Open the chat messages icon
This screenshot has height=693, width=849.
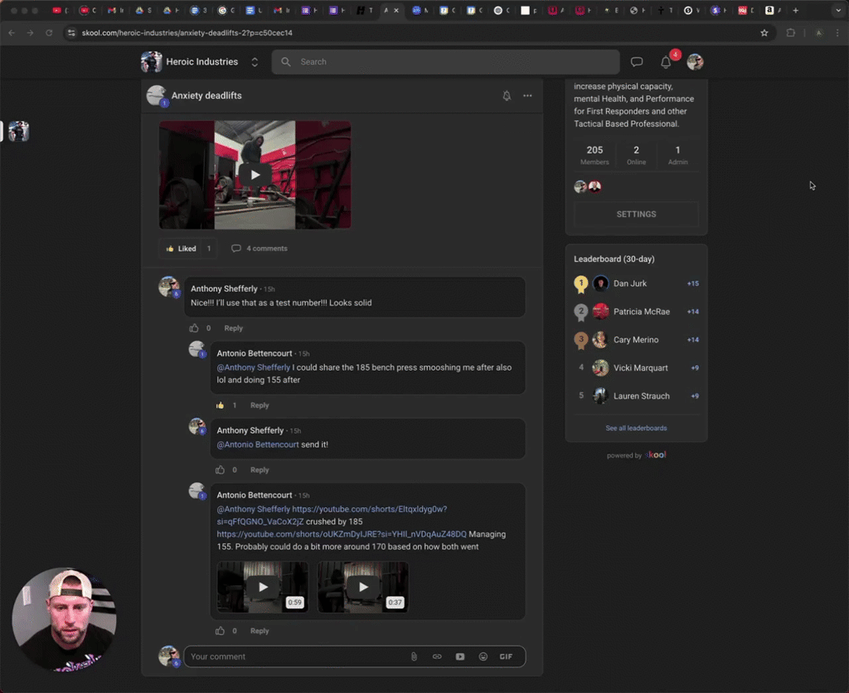click(x=637, y=61)
